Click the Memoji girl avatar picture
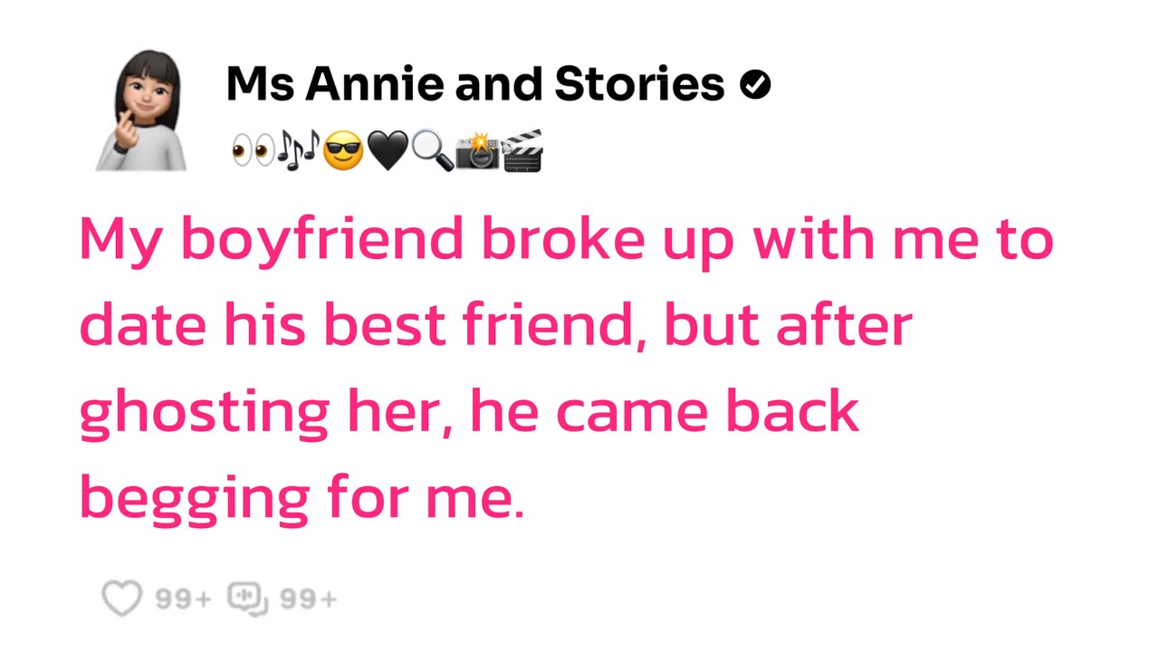The height and width of the screenshot is (652, 1159). [141, 110]
